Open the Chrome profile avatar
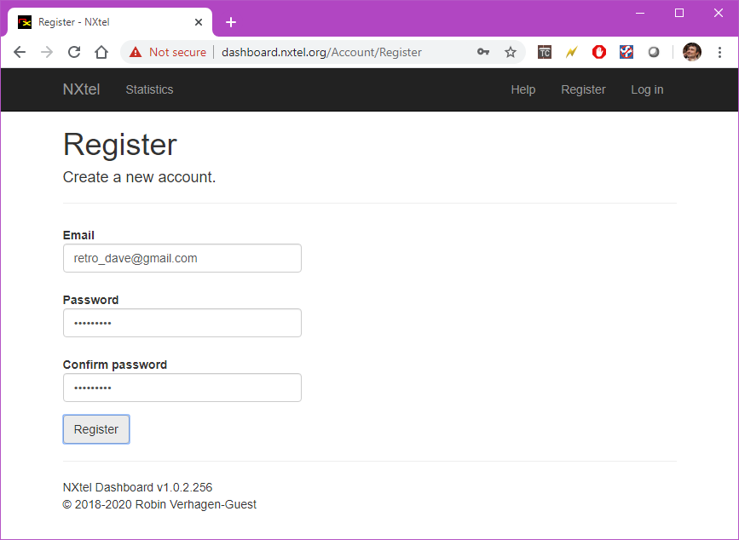Viewport: 739px width, 540px height. pos(692,52)
